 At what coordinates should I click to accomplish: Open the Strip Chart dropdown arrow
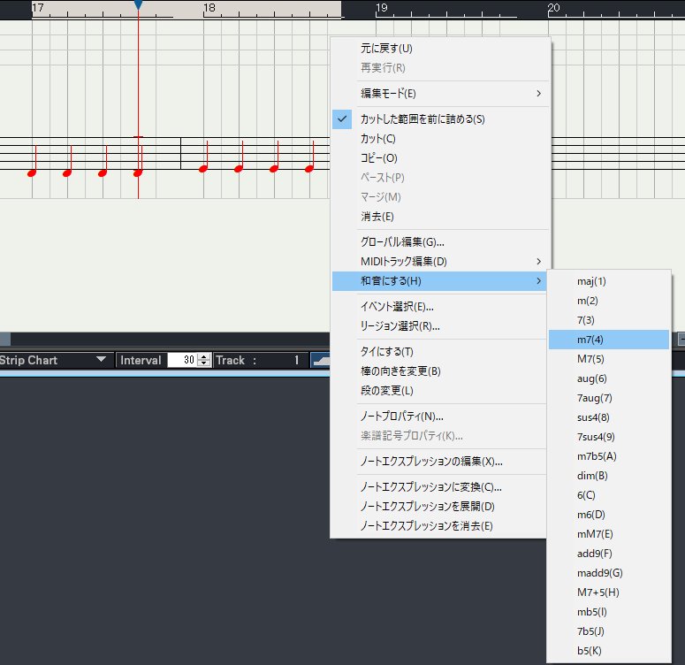[x=101, y=360]
